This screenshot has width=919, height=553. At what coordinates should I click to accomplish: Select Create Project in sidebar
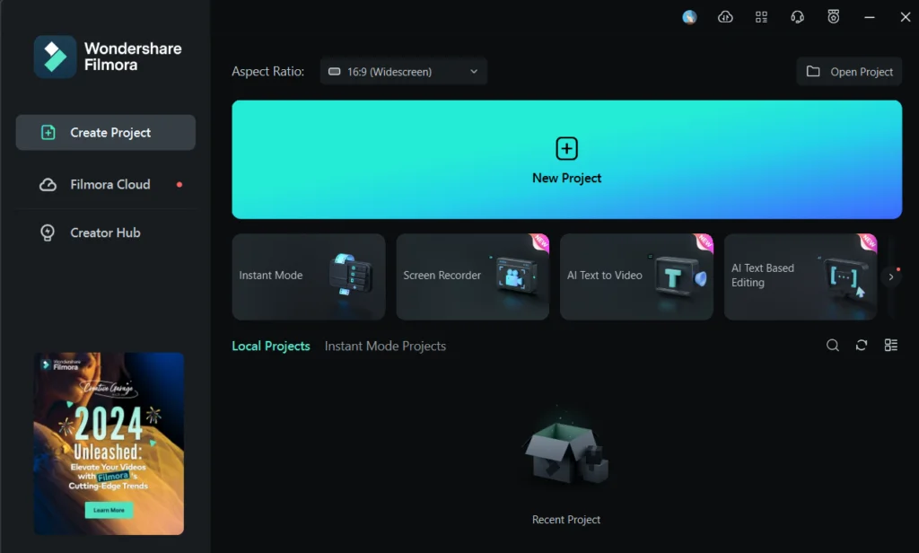click(106, 133)
